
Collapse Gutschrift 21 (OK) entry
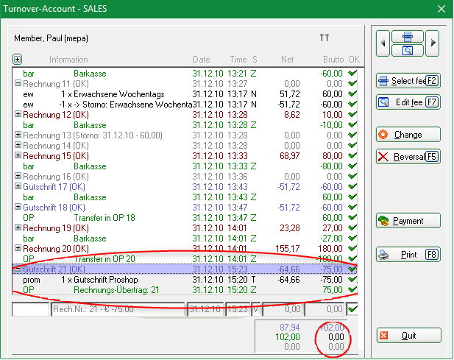(18, 269)
